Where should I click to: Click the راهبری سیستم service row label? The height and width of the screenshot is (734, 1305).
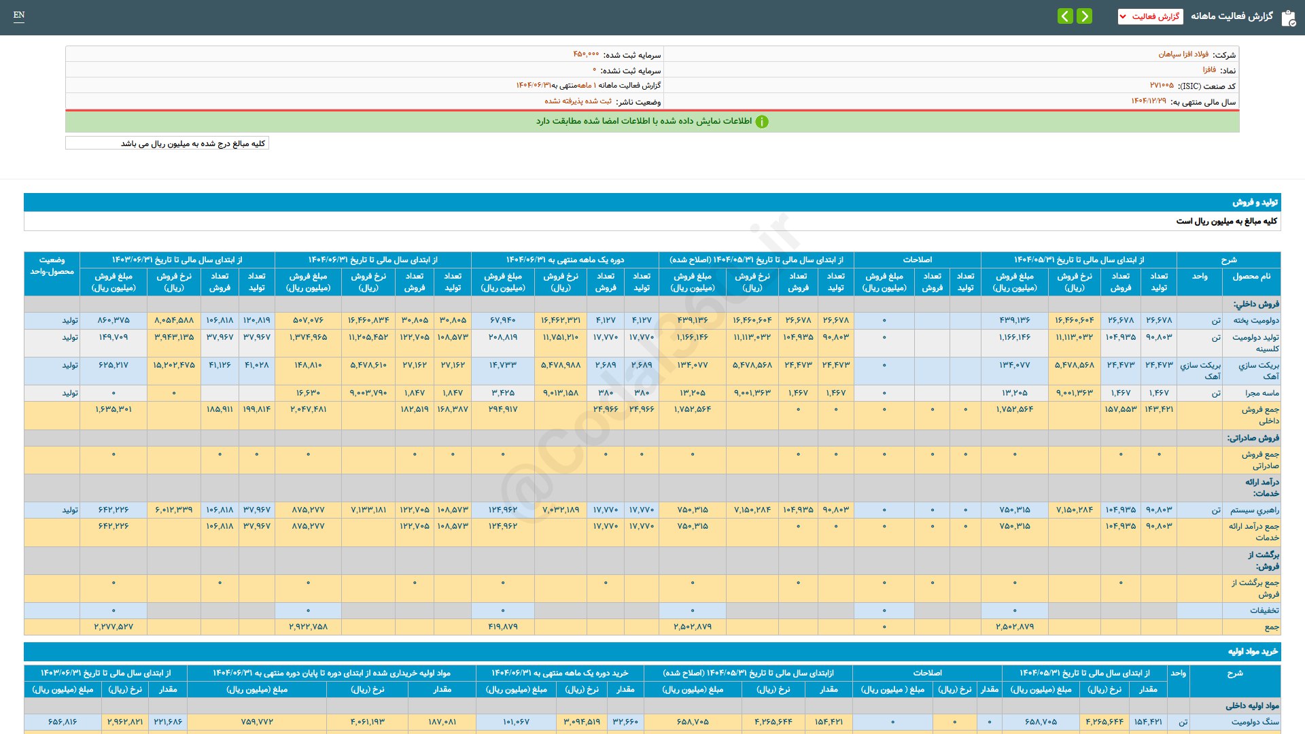[1254, 510]
